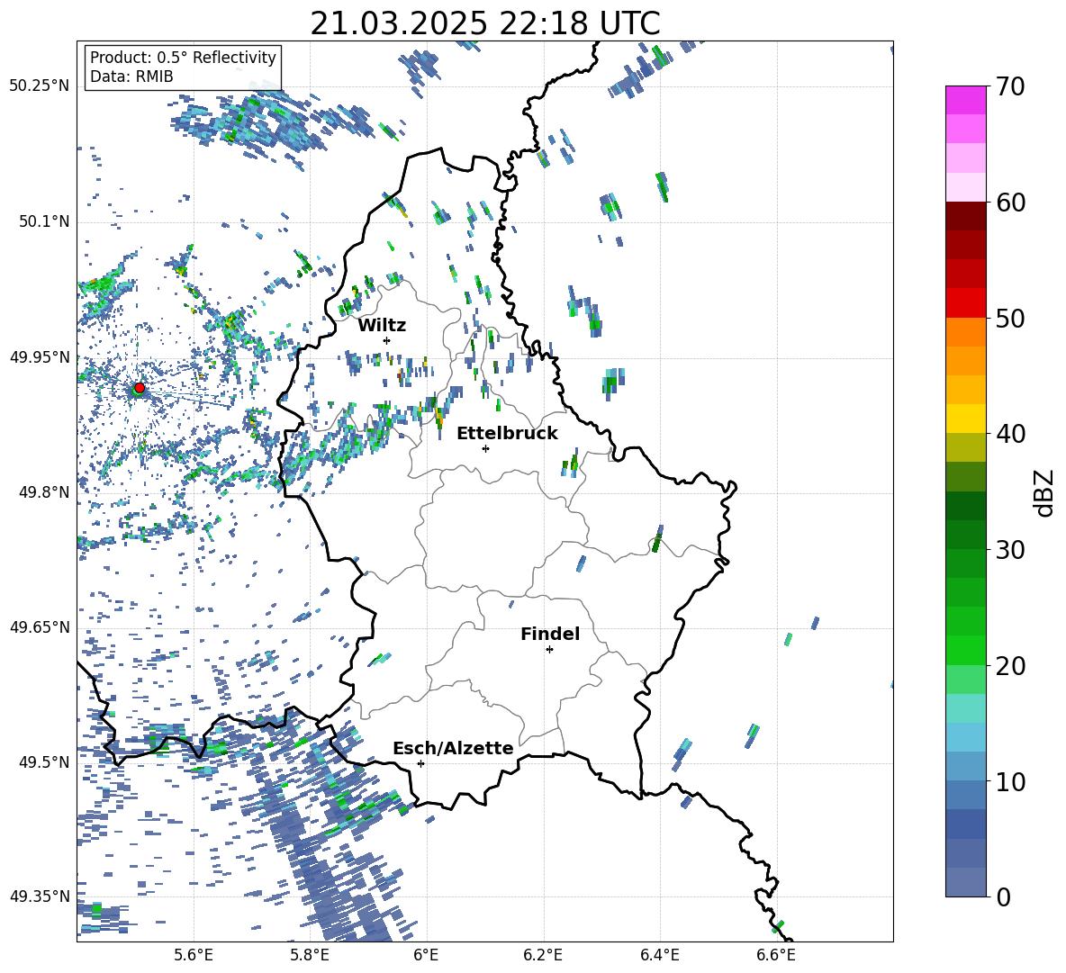
Task: Click the 50 tick on the colorbar
Action: coord(1009,318)
